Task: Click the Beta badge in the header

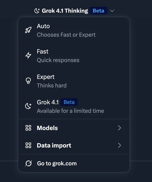Action: 98,11
